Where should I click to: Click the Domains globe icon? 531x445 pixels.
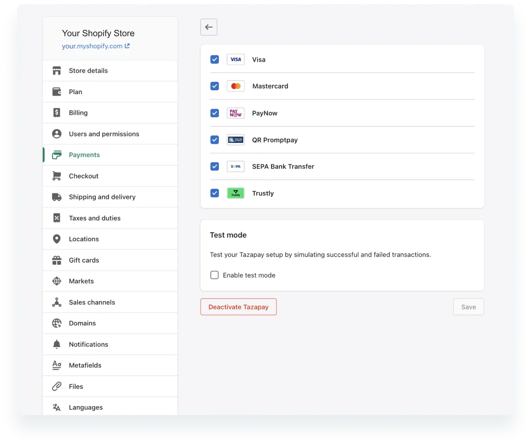[x=57, y=323]
